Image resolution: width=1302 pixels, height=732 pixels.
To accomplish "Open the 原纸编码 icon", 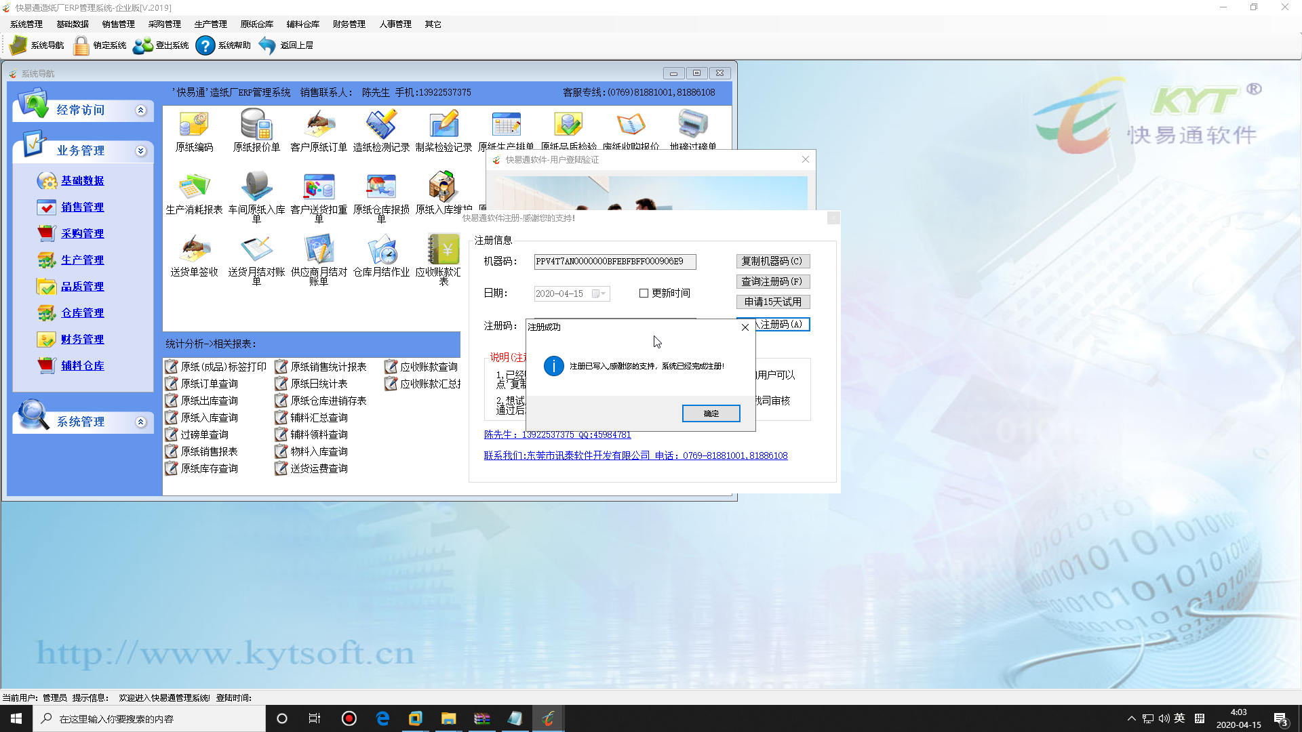I will point(194,125).
